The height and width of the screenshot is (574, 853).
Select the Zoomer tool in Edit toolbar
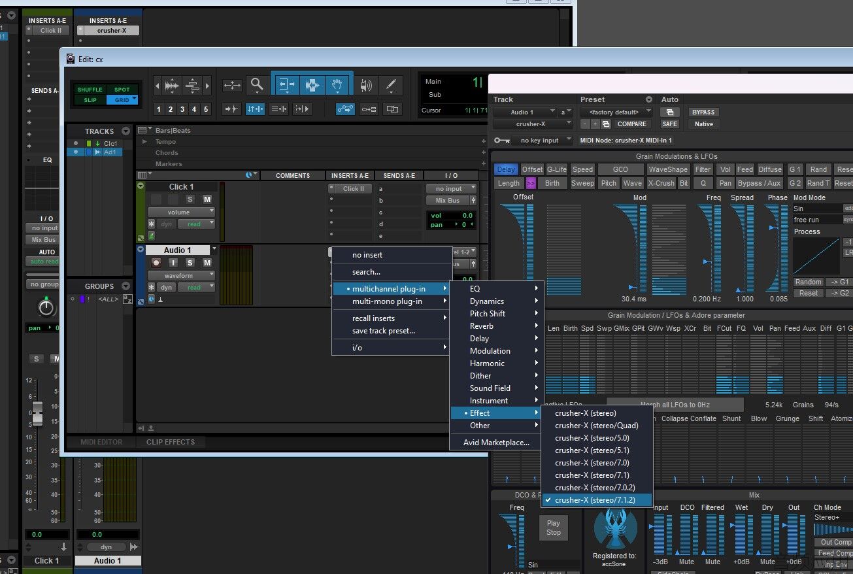pyautogui.click(x=257, y=85)
